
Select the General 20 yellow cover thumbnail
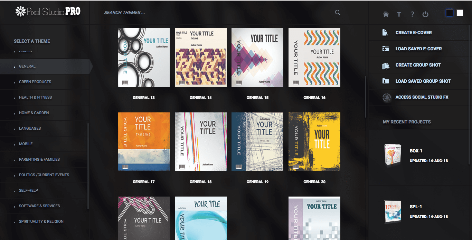[314, 142]
